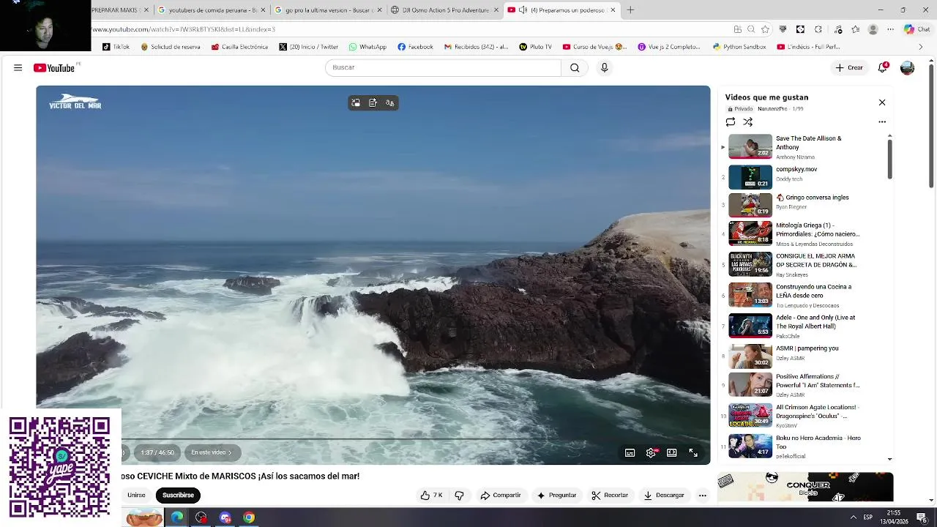937x527 pixels.
Task: Switch to DJI Osmo Action 5 Pro tab
Action: pyautogui.click(x=444, y=10)
